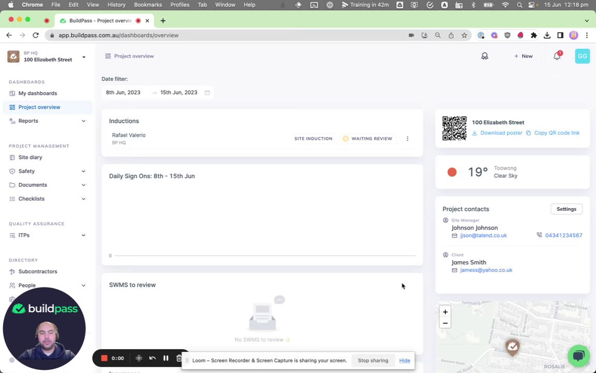This screenshot has width=596, height=373.
Task: Click the 15th Jun, 2023 end date
Action: point(178,93)
